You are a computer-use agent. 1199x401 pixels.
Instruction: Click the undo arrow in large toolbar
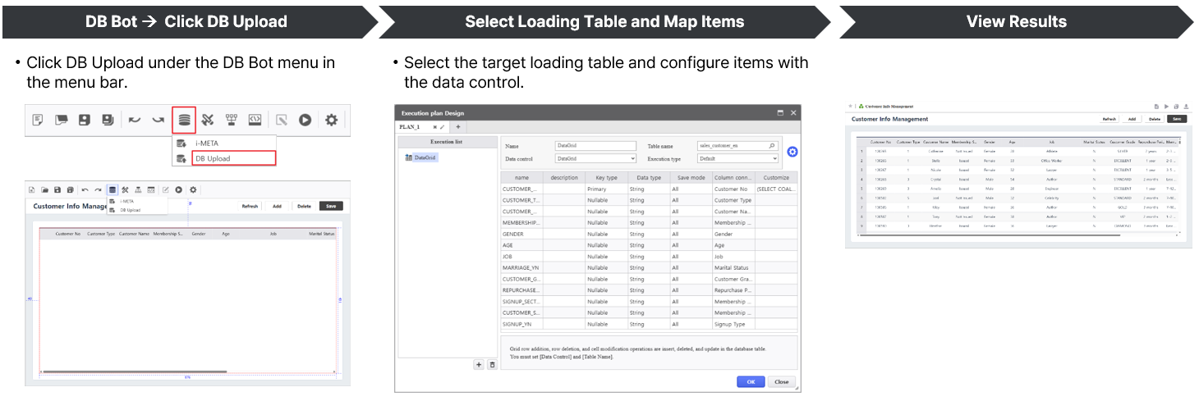pos(134,120)
